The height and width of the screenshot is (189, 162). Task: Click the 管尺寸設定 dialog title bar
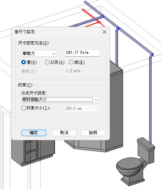point(58,32)
